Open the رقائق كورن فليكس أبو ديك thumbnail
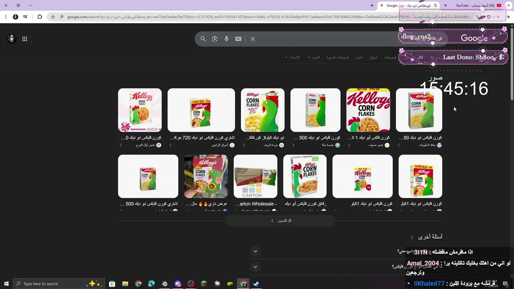 [x=305, y=176]
